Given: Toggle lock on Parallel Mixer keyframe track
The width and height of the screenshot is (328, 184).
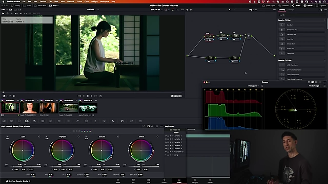Looking at the screenshot, I should pos(168,152).
